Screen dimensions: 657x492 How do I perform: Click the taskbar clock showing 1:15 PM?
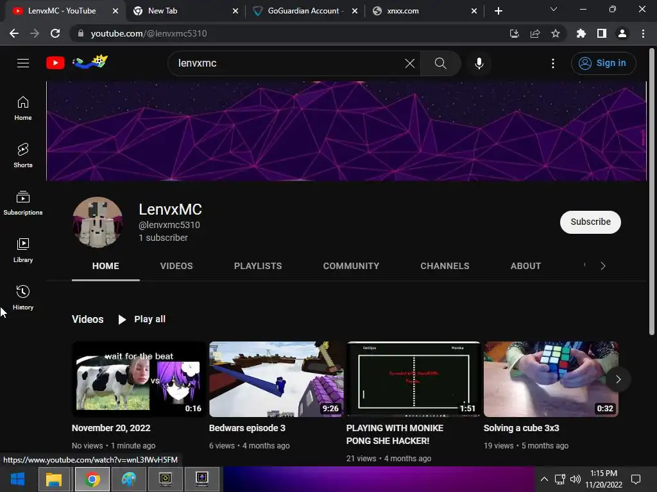pyautogui.click(x=603, y=479)
